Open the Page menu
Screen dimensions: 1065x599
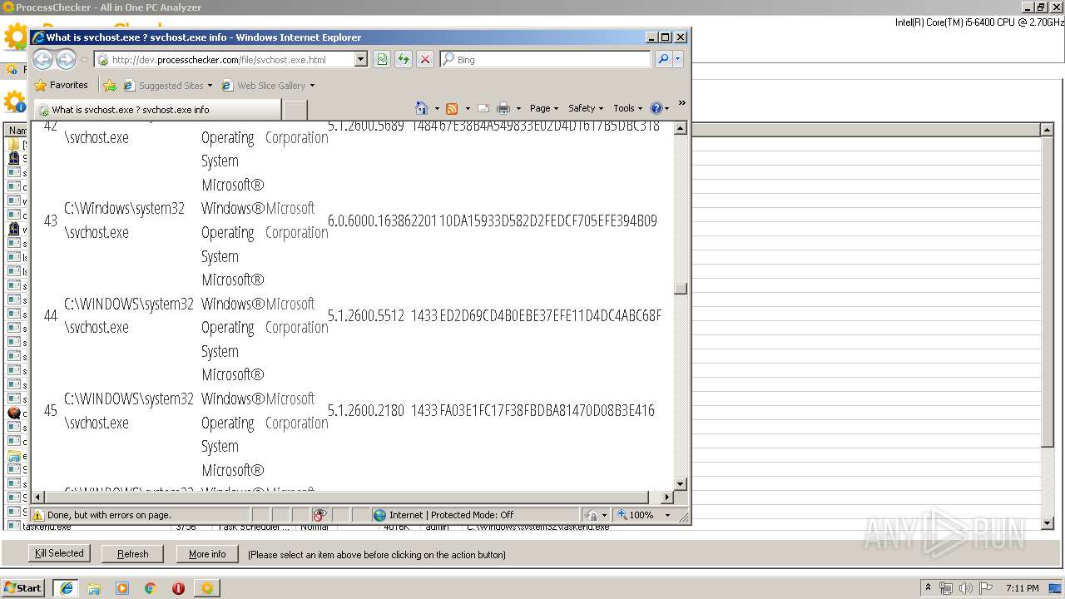coord(544,108)
